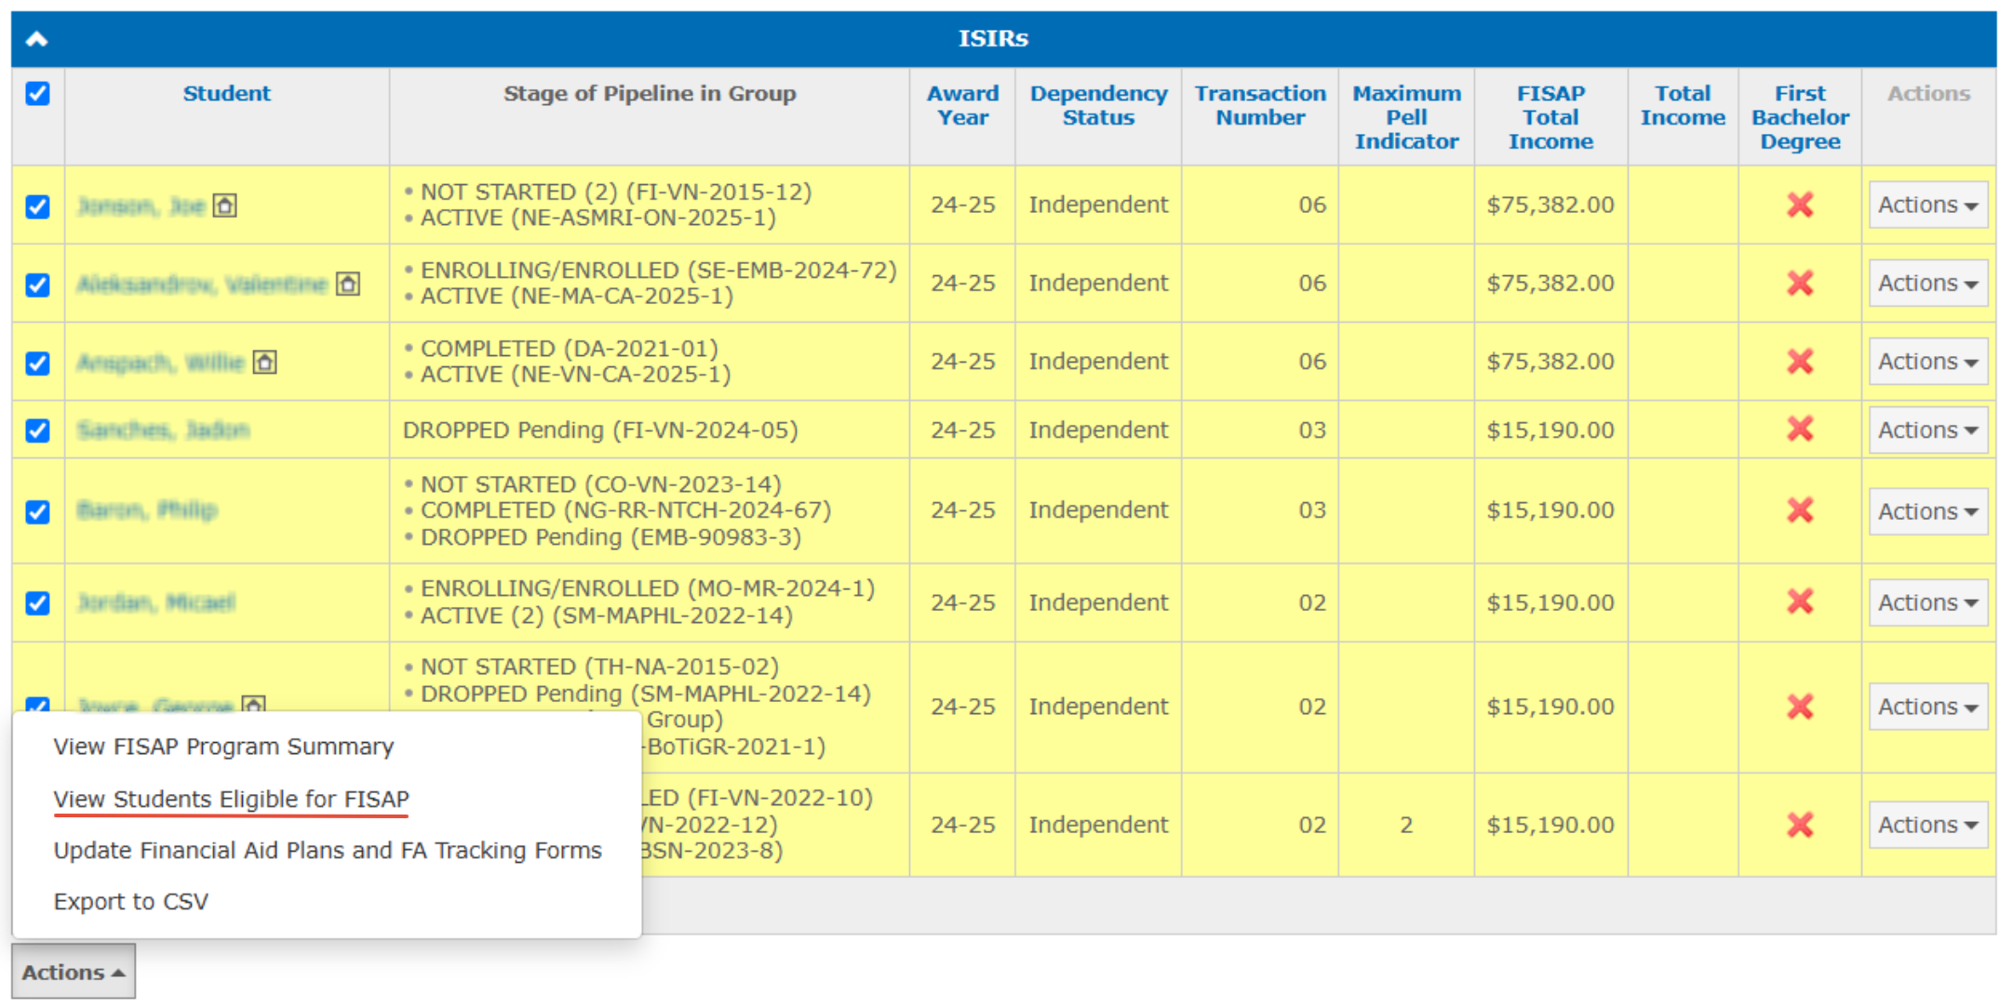Sort table by Student column header
This screenshot has width=2013, height=1007.
click(x=226, y=93)
